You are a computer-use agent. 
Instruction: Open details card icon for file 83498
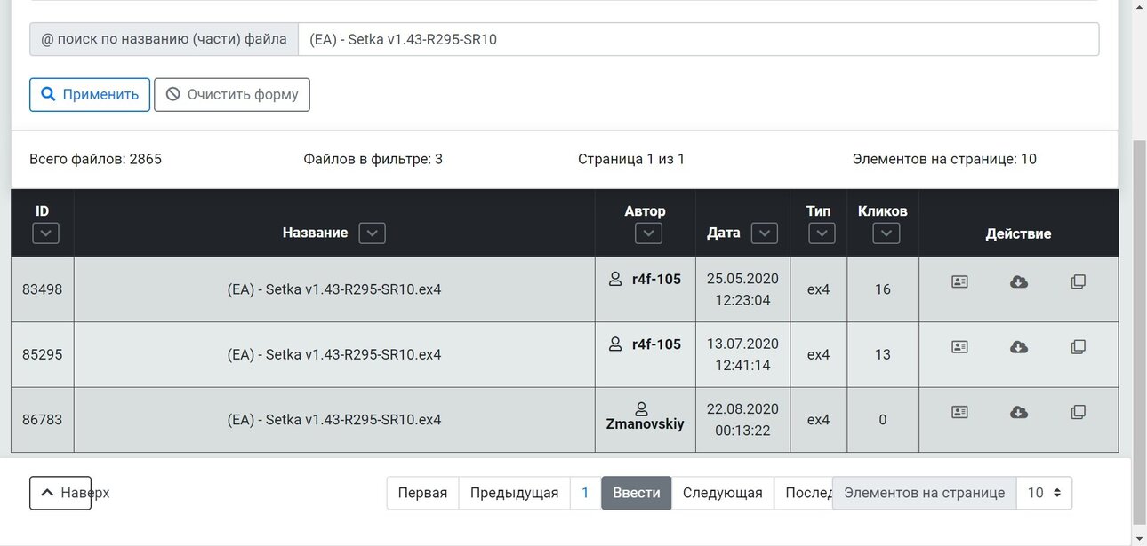coord(959,281)
